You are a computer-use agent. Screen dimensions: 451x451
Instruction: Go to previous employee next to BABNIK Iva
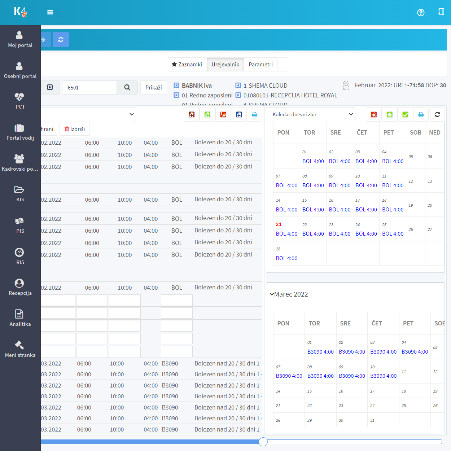pyautogui.click(x=176, y=86)
